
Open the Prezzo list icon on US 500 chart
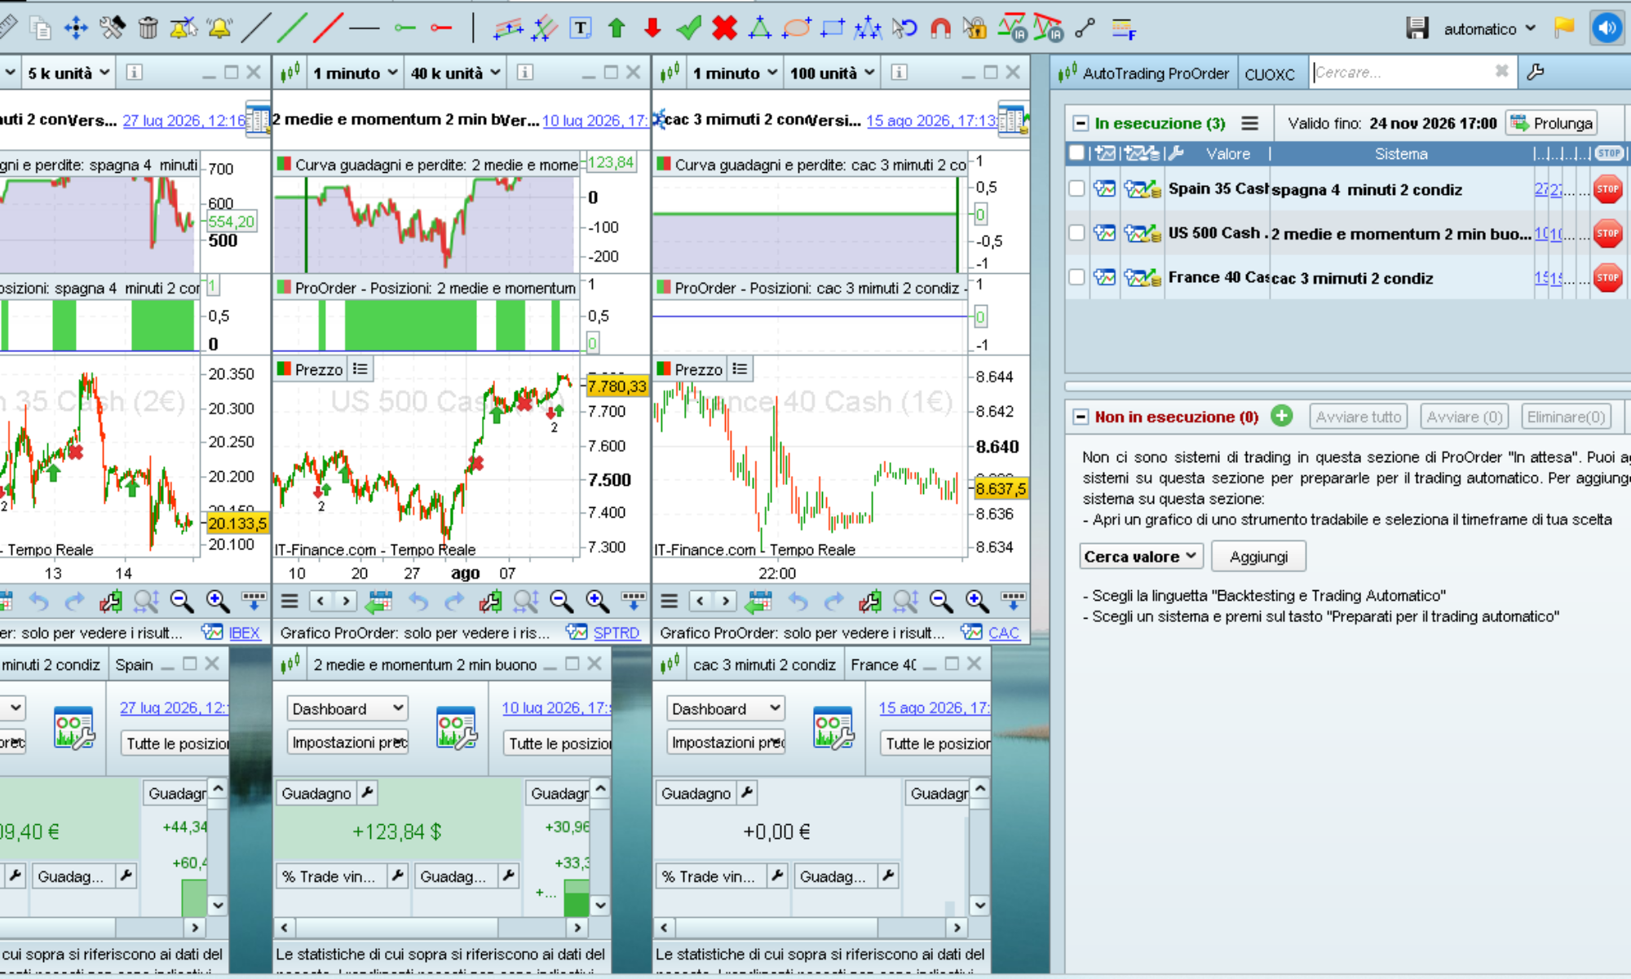pos(360,369)
